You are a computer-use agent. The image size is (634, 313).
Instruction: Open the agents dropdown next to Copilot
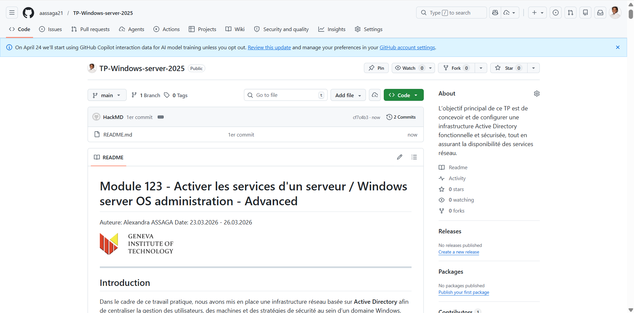pos(510,13)
